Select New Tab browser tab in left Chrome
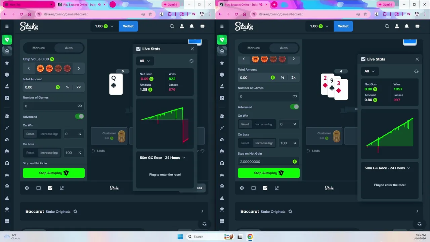 tap(29, 4)
